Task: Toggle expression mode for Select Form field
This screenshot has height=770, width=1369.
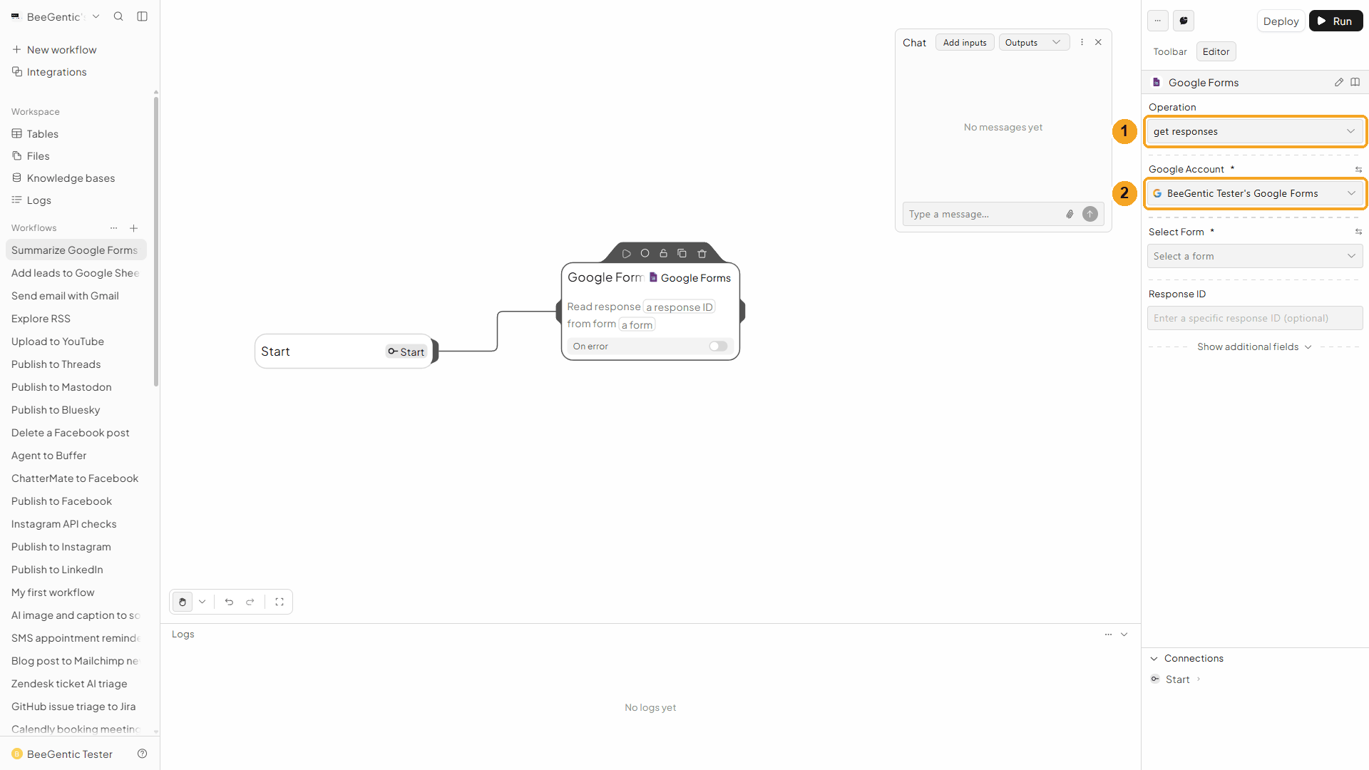Action: pyautogui.click(x=1358, y=232)
